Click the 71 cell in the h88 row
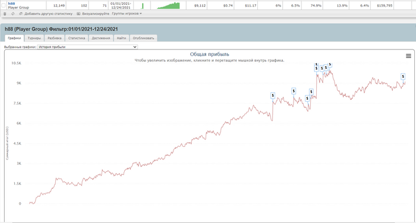 coord(99,5)
